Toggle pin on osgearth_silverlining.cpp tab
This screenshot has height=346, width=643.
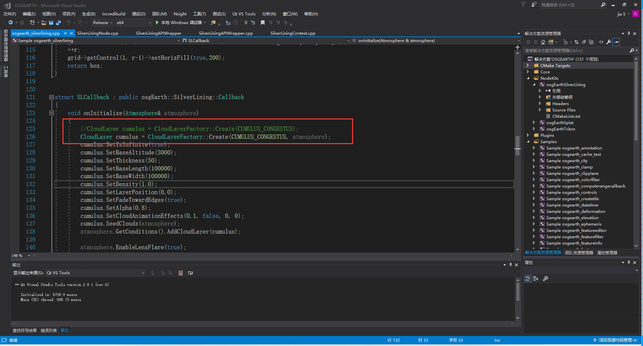click(65, 33)
